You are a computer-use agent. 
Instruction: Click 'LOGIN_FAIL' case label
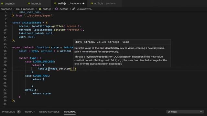point(41,76)
